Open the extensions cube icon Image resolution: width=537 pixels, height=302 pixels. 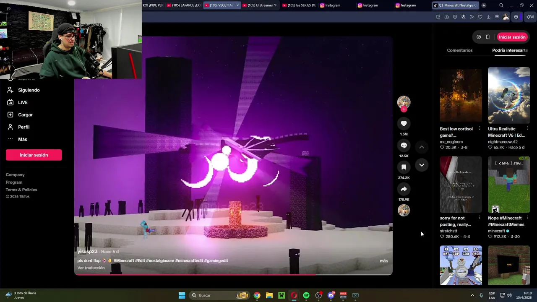[x=516, y=17]
